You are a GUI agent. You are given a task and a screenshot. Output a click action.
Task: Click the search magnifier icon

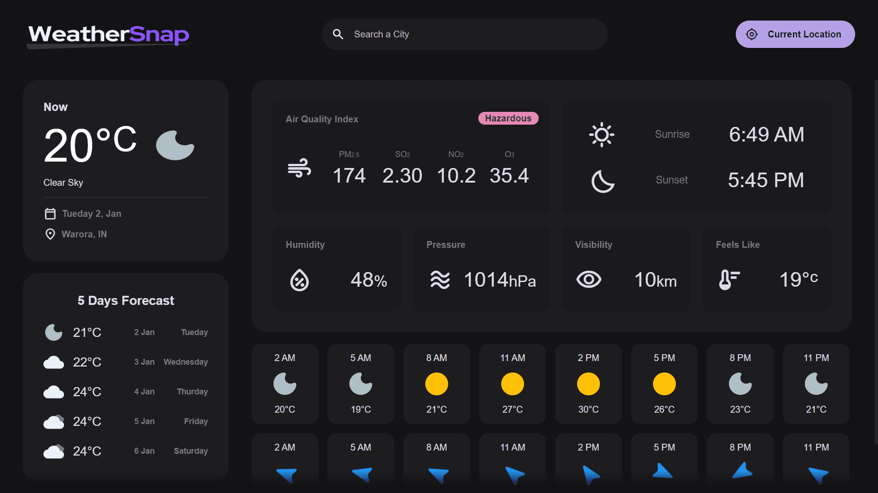point(338,34)
